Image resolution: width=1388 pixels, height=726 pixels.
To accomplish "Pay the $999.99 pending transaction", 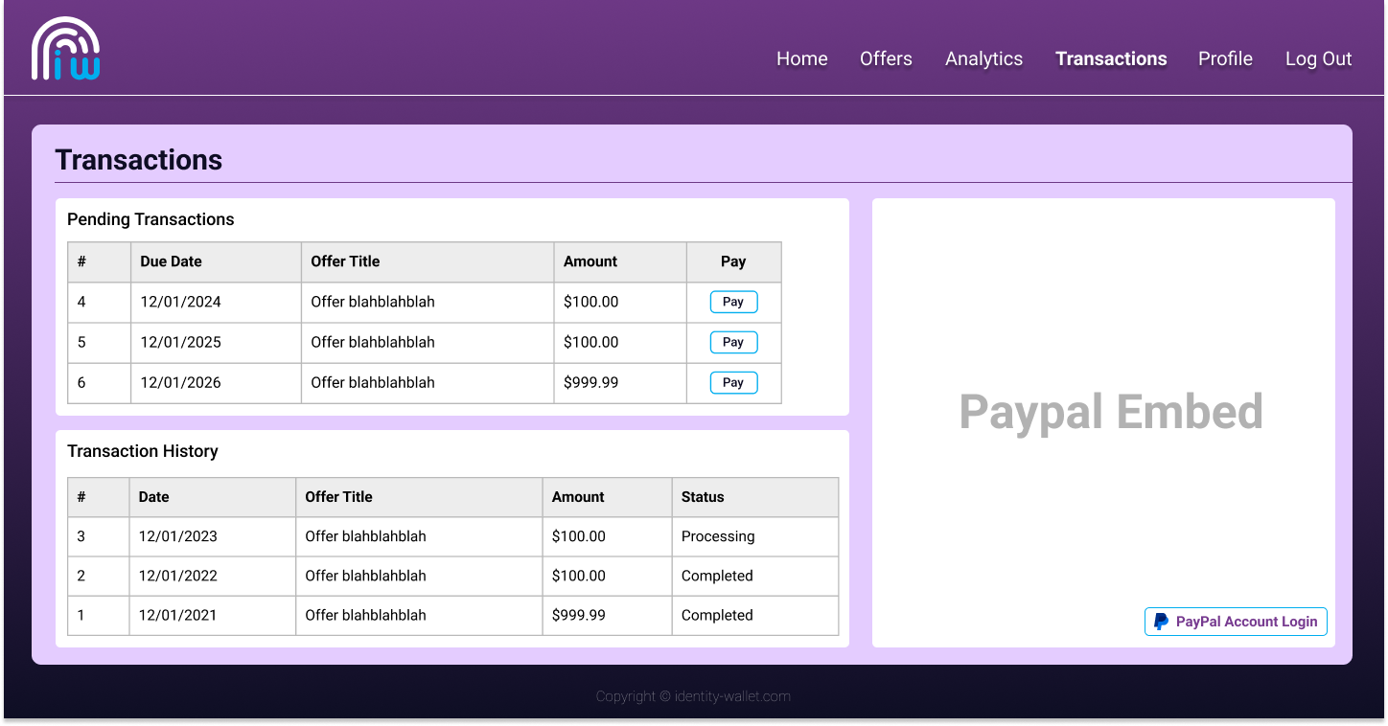I will 733,382.
